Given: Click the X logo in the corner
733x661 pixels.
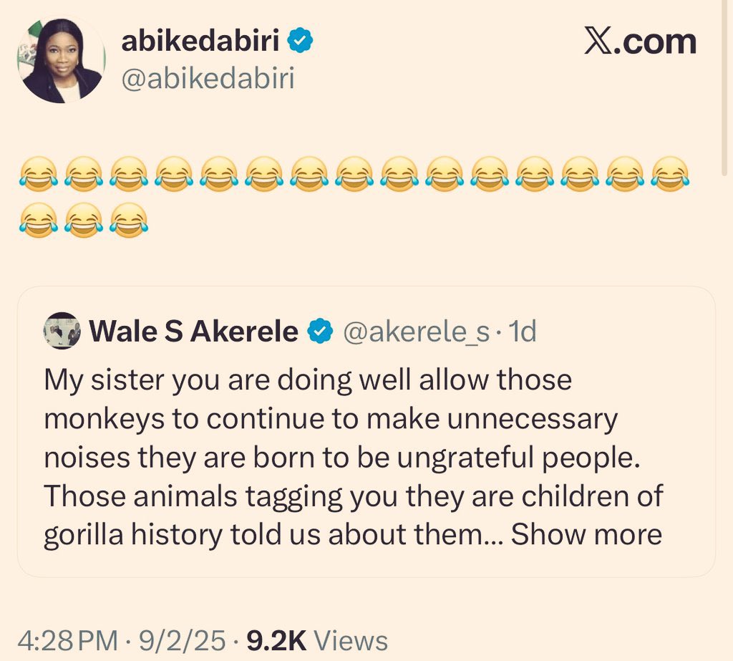Looking at the screenshot, I should point(600,42).
